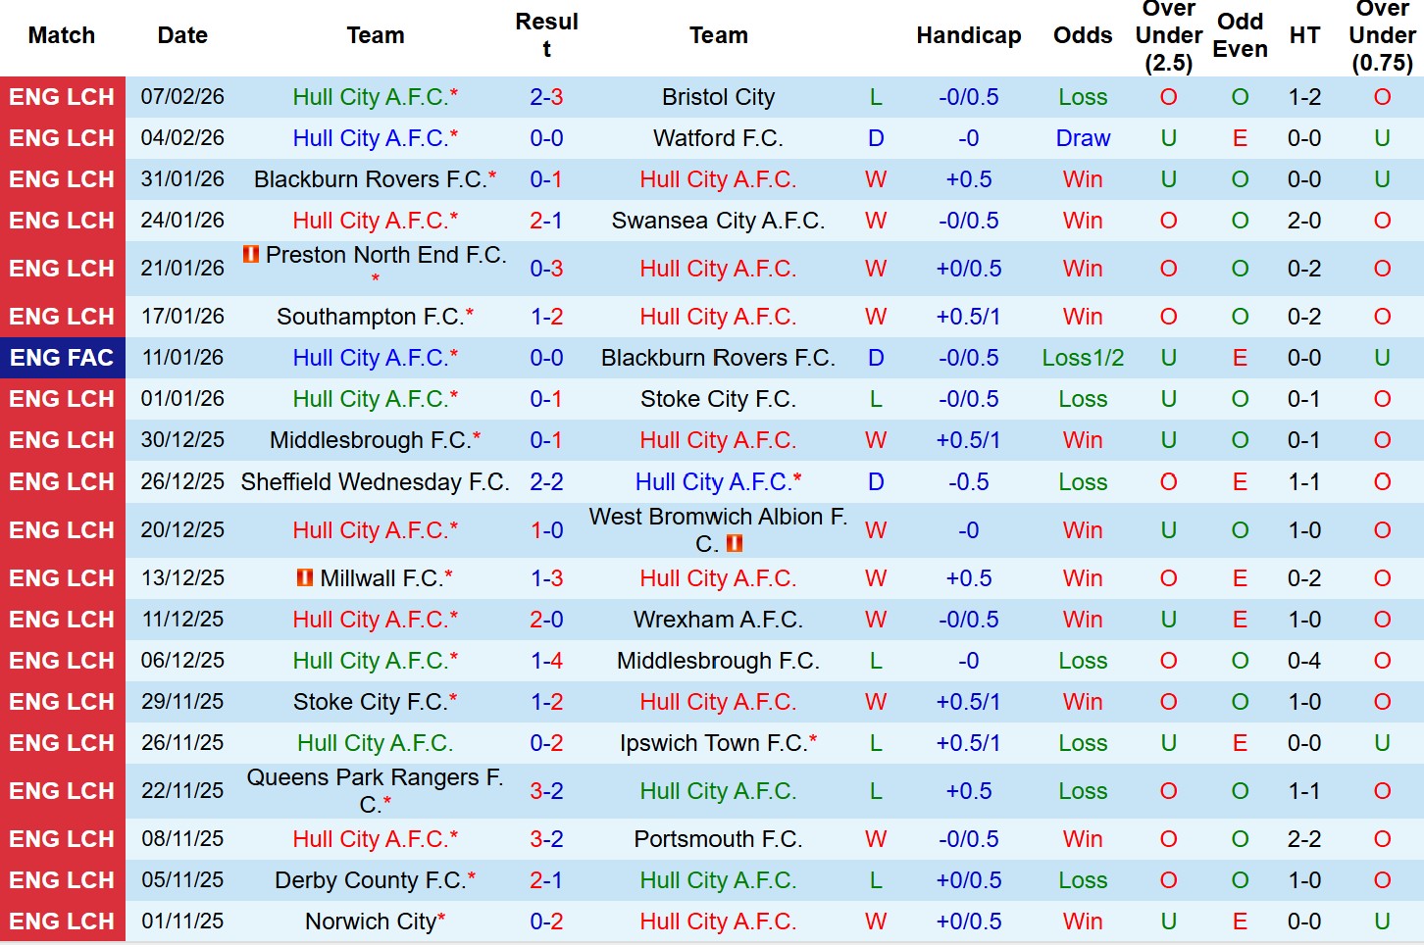This screenshot has height=947, width=1424.
Task: Click the Southampton F.C. team name
Action: [370, 317]
